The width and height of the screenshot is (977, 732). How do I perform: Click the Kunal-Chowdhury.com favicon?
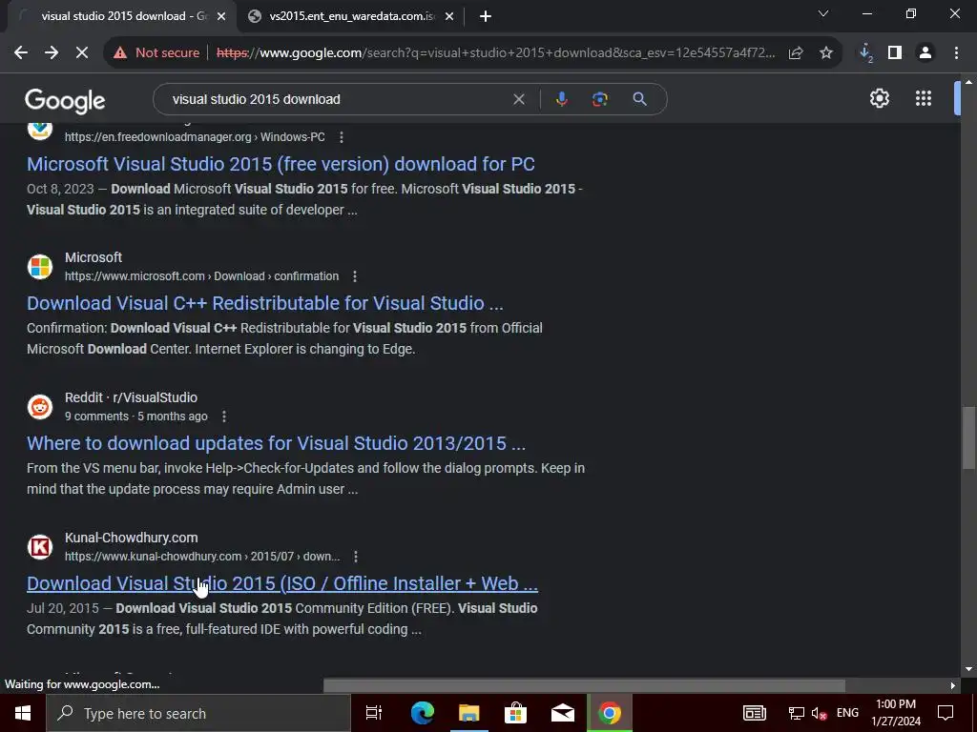point(40,546)
